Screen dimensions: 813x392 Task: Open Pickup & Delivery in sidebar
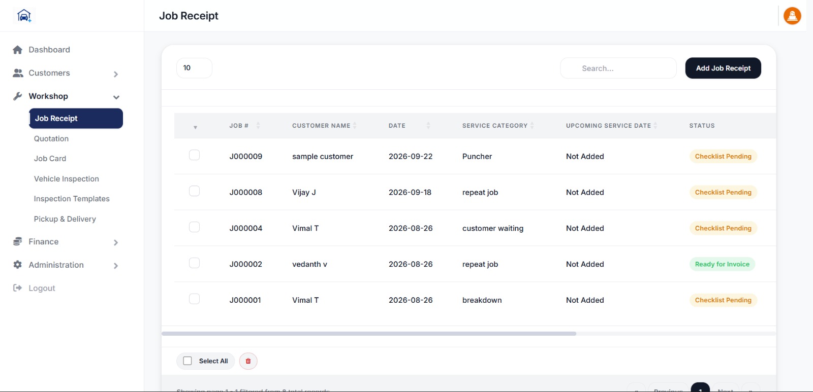tap(65, 219)
